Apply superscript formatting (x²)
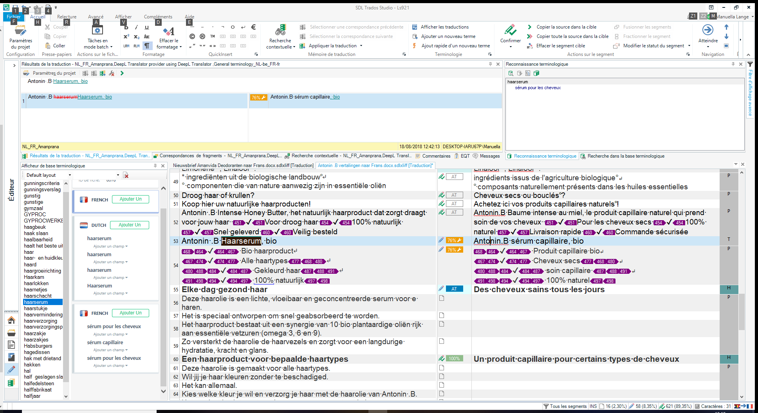 coord(126,36)
